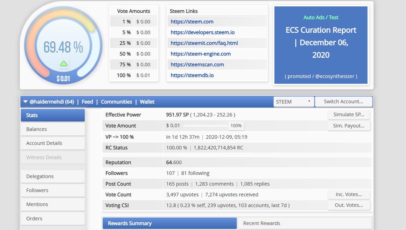Click the 2020-12-09, 05:19 recharge time
The height and width of the screenshot is (230, 406).
pos(226,137)
